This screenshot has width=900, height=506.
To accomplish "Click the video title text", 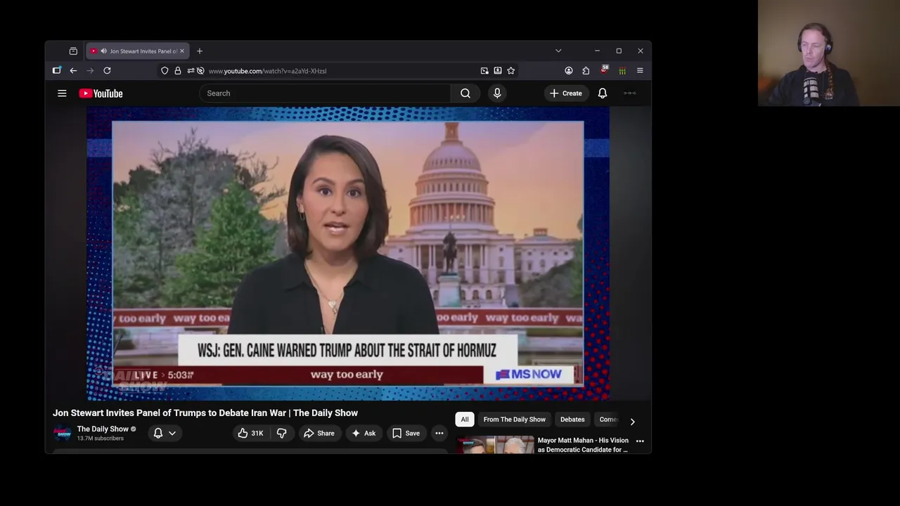I will (205, 413).
